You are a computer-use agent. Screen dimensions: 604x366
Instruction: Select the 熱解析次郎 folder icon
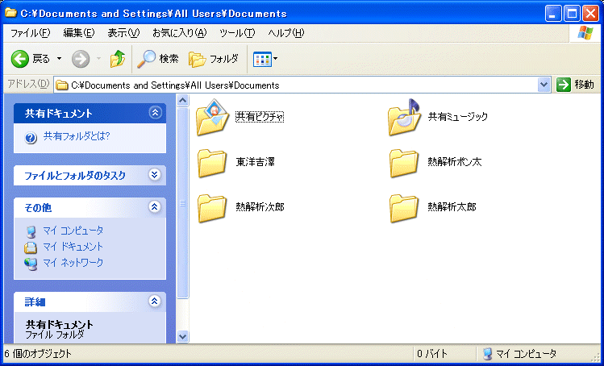point(212,209)
